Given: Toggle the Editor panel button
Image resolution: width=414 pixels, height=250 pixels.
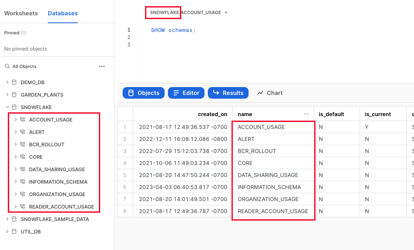Looking at the screenshot, I should click(186, 93).
